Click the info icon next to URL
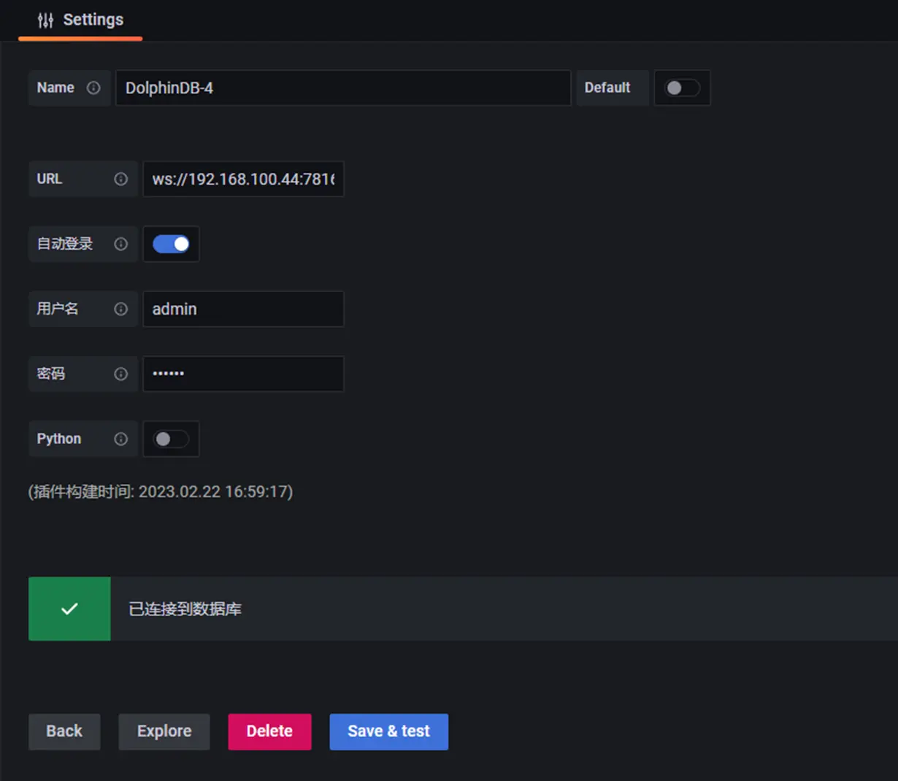 [120, 179]
